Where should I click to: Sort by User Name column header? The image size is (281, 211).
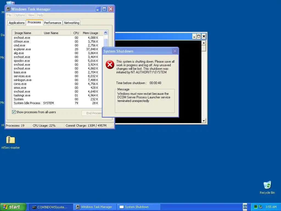coord(56,33)
